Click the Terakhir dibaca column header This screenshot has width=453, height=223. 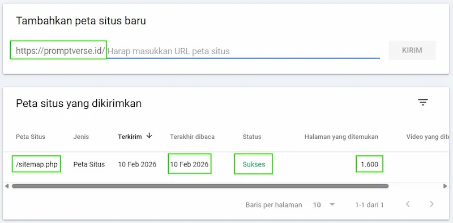[x=192, y=137]
